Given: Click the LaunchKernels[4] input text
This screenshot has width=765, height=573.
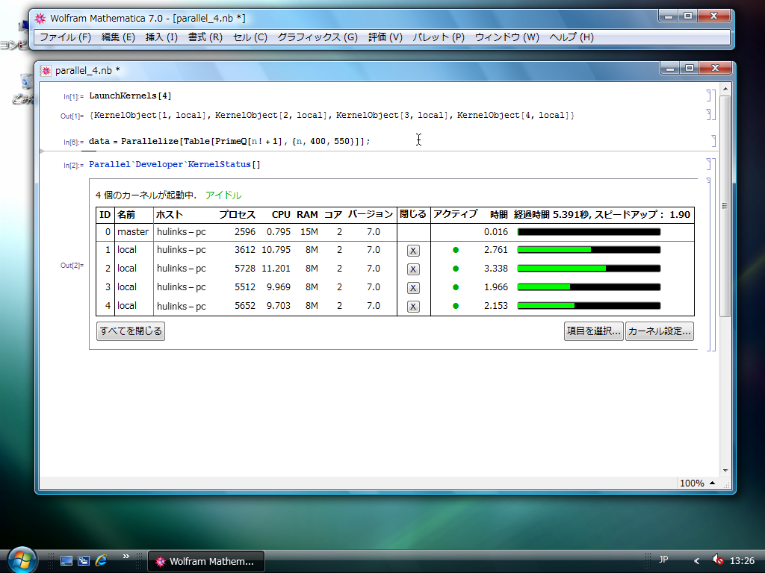Looking at the screenshot, I should coord(130,95).
